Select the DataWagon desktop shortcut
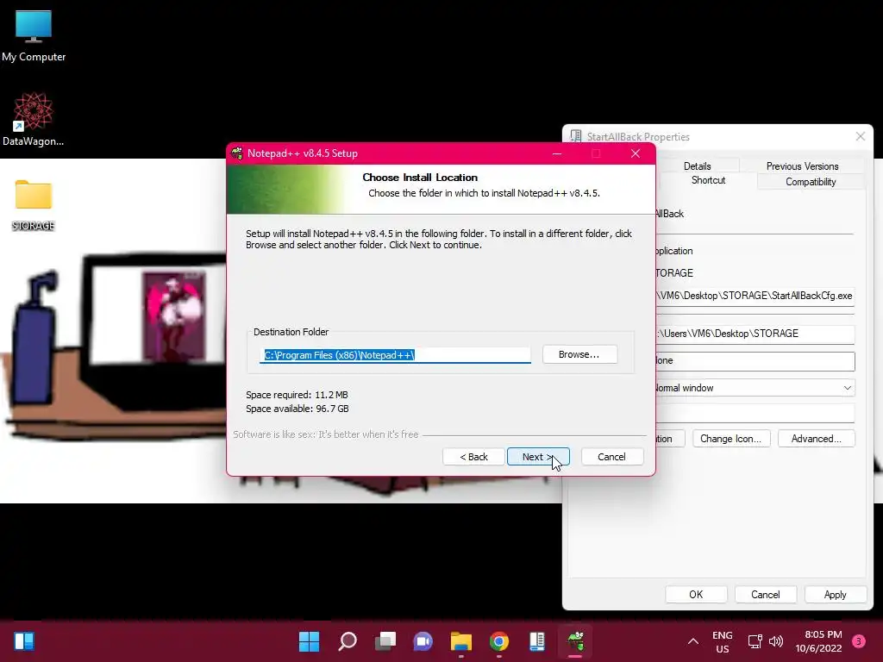Viewport: 883px width, 662px height. tap(34, 119)
